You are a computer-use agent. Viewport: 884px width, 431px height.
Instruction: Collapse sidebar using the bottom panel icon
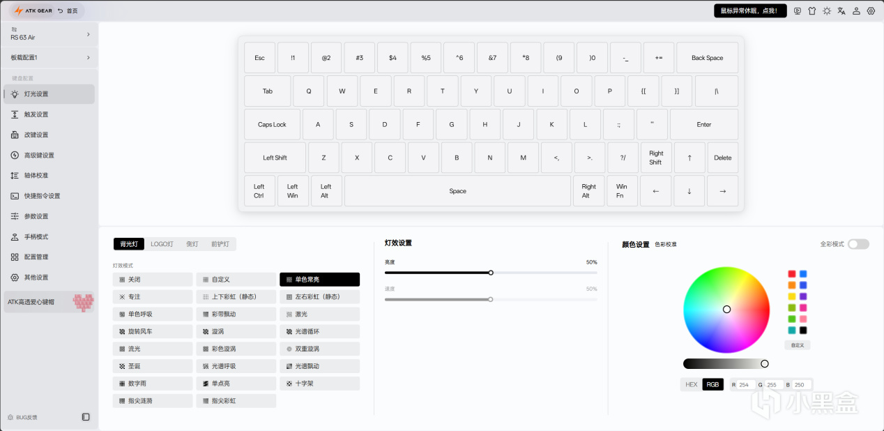[86, 417]
